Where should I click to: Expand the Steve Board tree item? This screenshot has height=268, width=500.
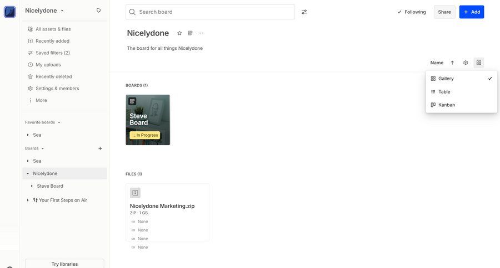(32, 186)
